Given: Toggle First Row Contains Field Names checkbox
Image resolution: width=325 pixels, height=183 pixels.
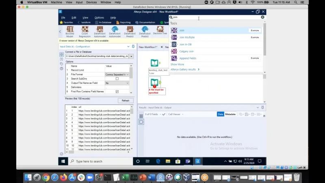Looking at the screenshot, I should (117, 91).
